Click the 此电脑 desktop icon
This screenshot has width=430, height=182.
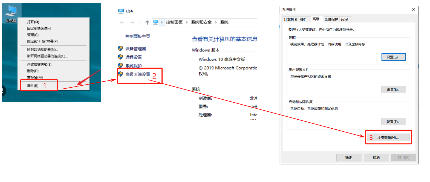coord(11,13)
